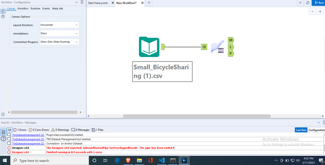Open the terminal app on taskbar
The height and width of the screenshot is (165, 325).
click(x=173, y=160)
